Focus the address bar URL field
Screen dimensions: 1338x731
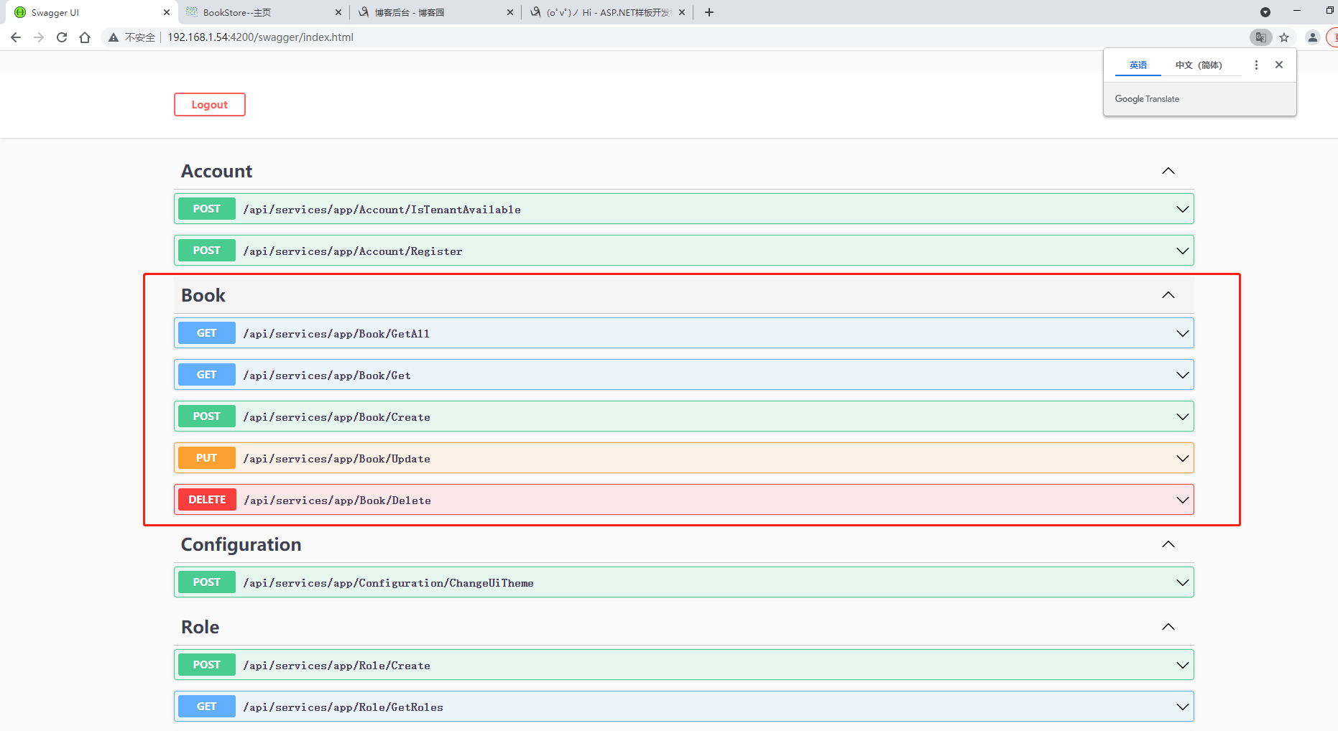[260, 37]
